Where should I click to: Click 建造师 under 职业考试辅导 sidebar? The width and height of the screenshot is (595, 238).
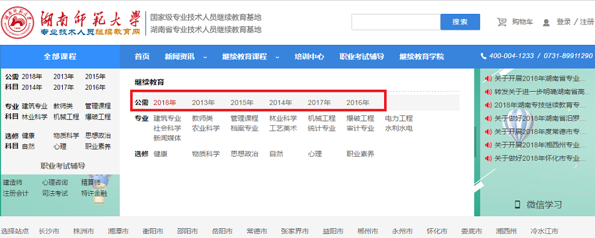click(x=13, y=183)
